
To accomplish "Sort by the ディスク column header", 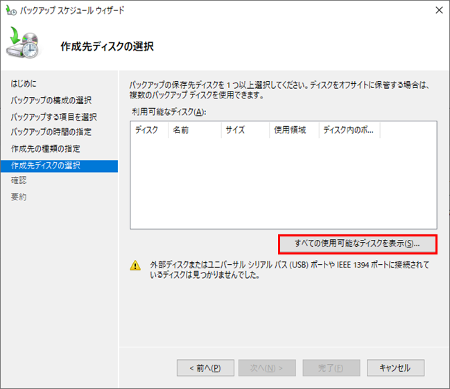I will coord(149,130).
